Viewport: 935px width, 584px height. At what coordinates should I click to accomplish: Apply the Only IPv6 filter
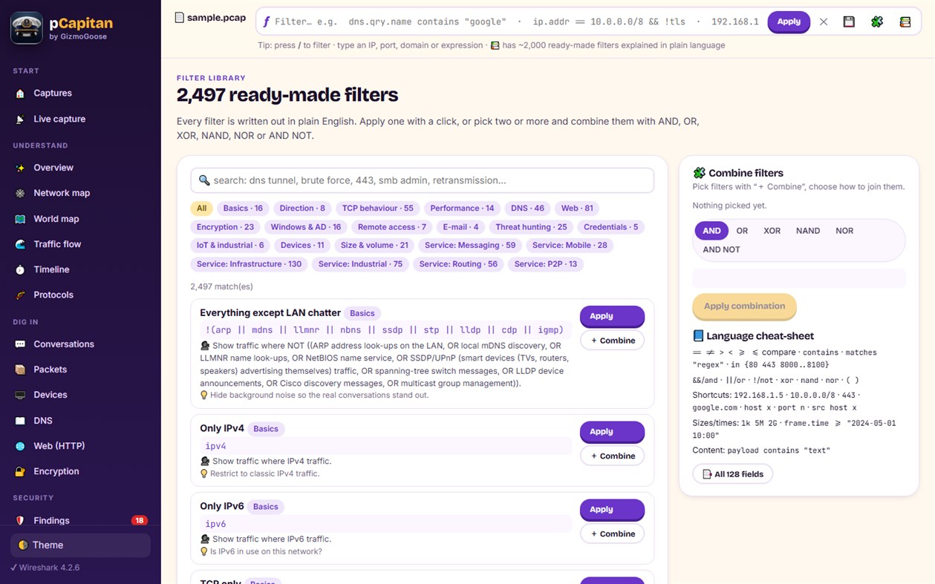[x=612, y=510]
